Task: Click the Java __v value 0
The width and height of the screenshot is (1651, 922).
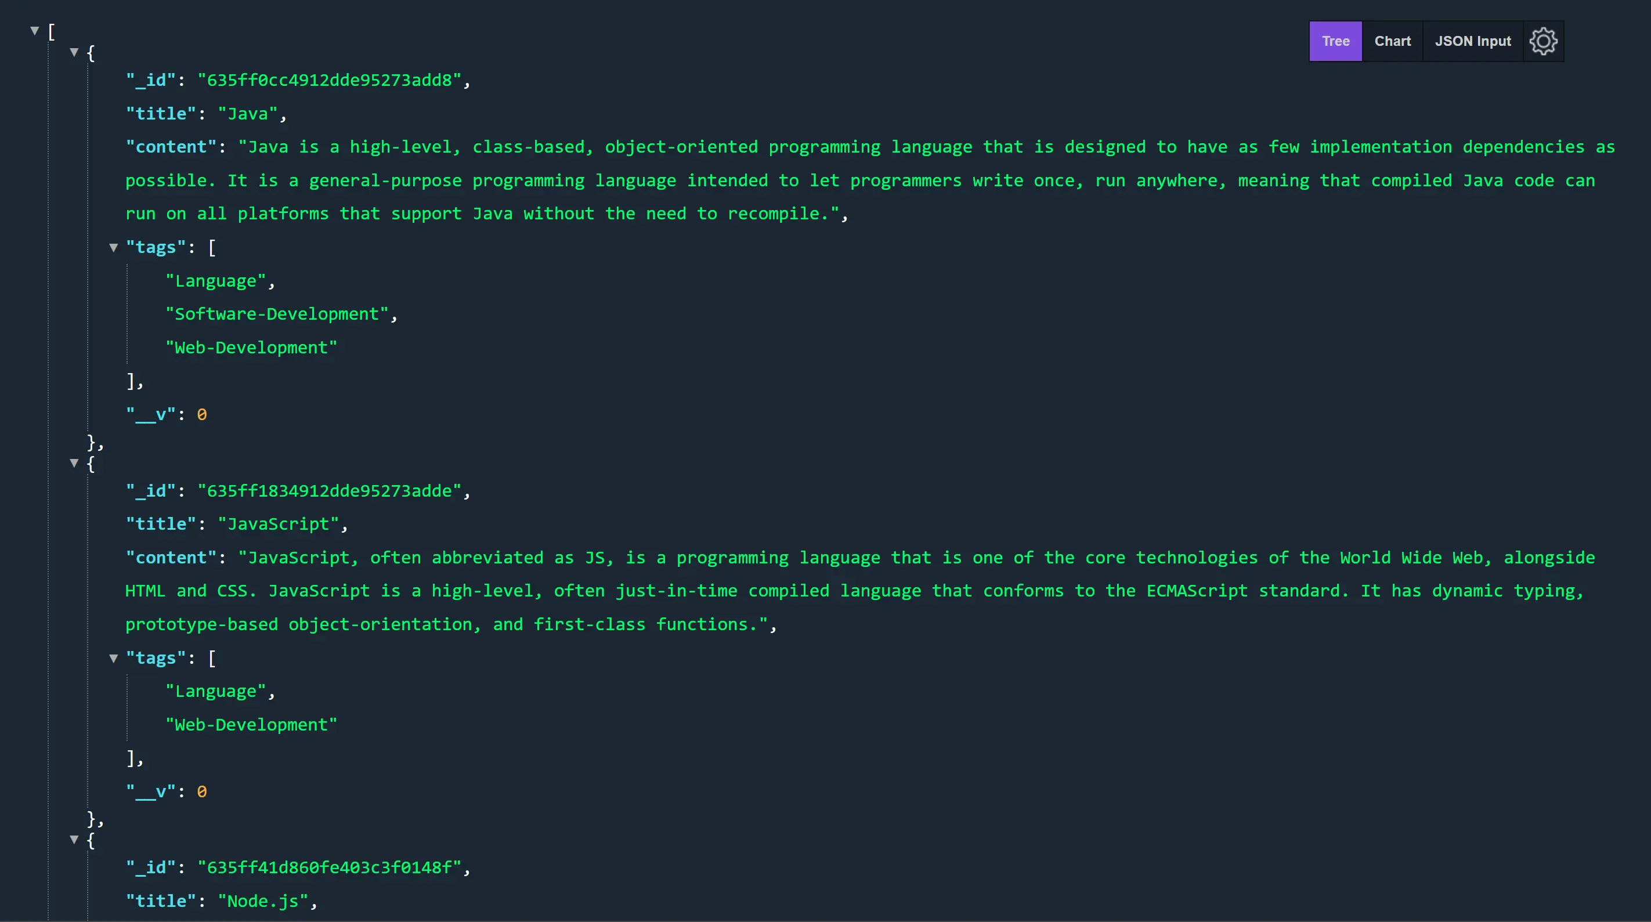Action: pyautogui.click(x=202, y=414)
